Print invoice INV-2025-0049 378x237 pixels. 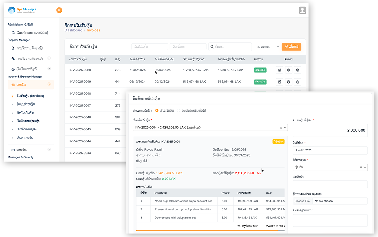[288, 82]
